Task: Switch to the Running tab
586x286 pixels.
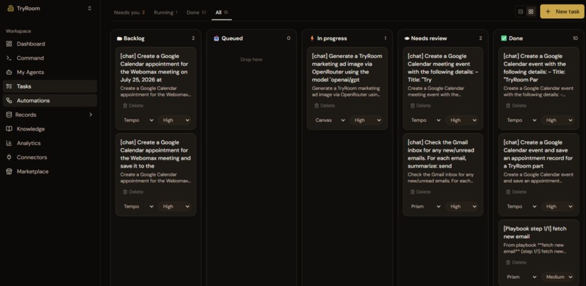Action: (x=166, y=12)
